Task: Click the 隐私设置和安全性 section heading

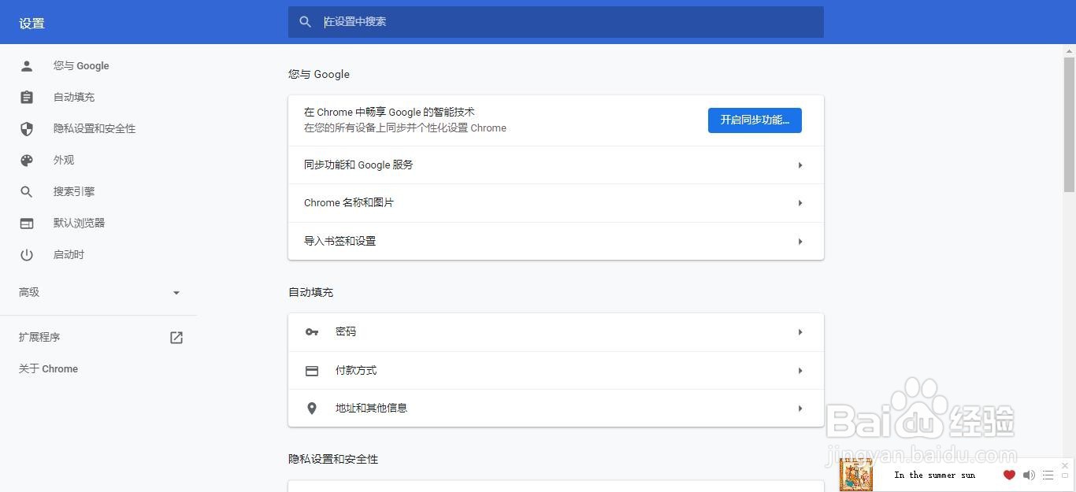Action: [333, 460]
